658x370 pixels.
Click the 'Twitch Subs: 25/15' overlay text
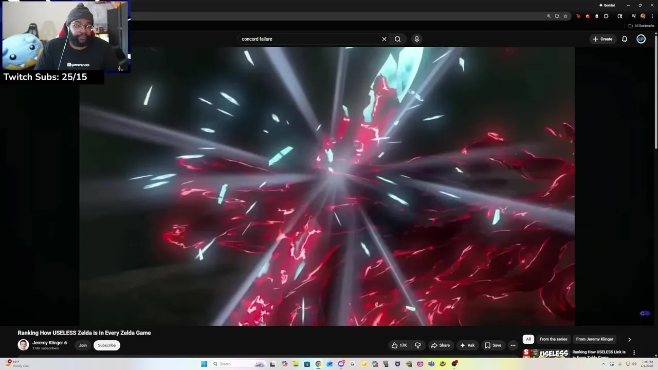click(x=45, y=77)
